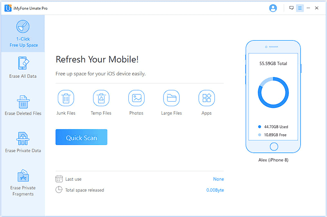The image size is (327, 217).
Task: Minimize the Umate Pro window
Action: 308,8
